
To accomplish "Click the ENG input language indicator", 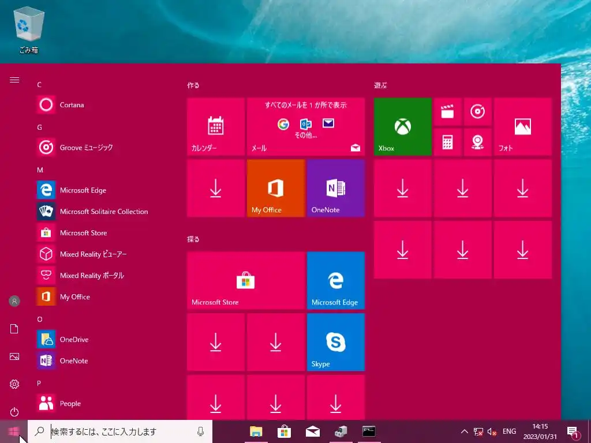I will click(x=509, y=431).
